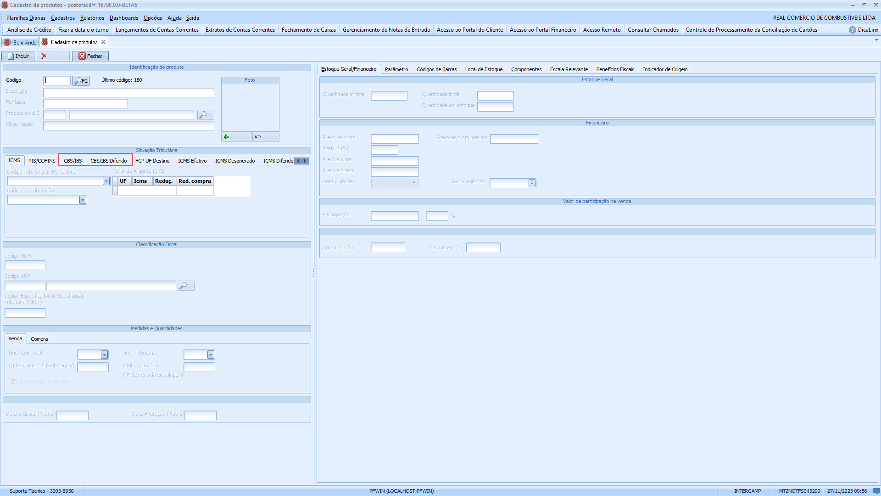Click the F2 search magnifier beside Código
The height and width of the screenshot is (496, 881).
pyautogui.click(x=81, y=81)
